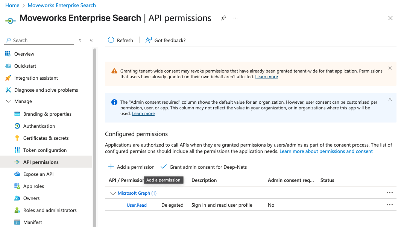
Task: Open the Integration assistant
Action: coord(36,78)
